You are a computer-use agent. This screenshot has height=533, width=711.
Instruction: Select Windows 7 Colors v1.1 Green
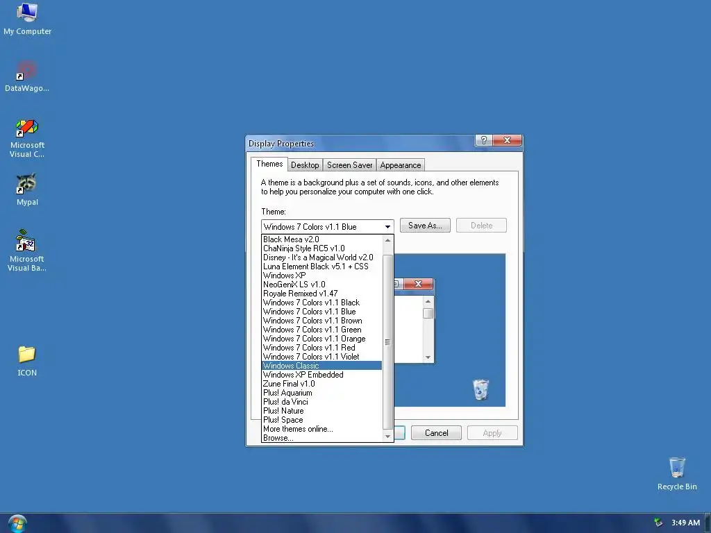coord(322,330)
